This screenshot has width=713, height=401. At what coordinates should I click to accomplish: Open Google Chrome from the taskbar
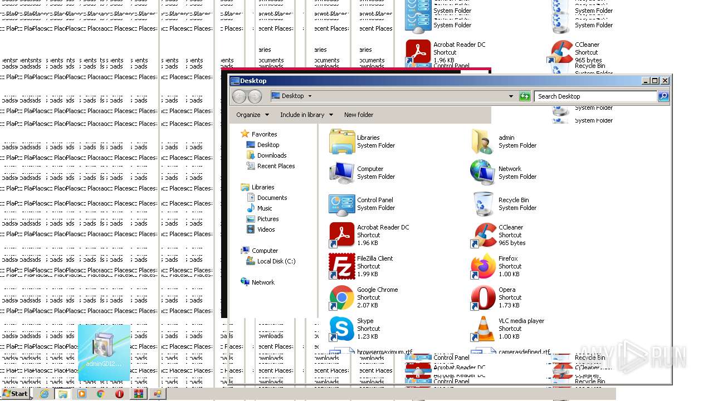click(x=100, y=394)
